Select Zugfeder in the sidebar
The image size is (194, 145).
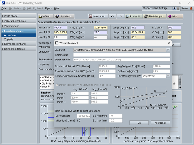click(9, 39)
